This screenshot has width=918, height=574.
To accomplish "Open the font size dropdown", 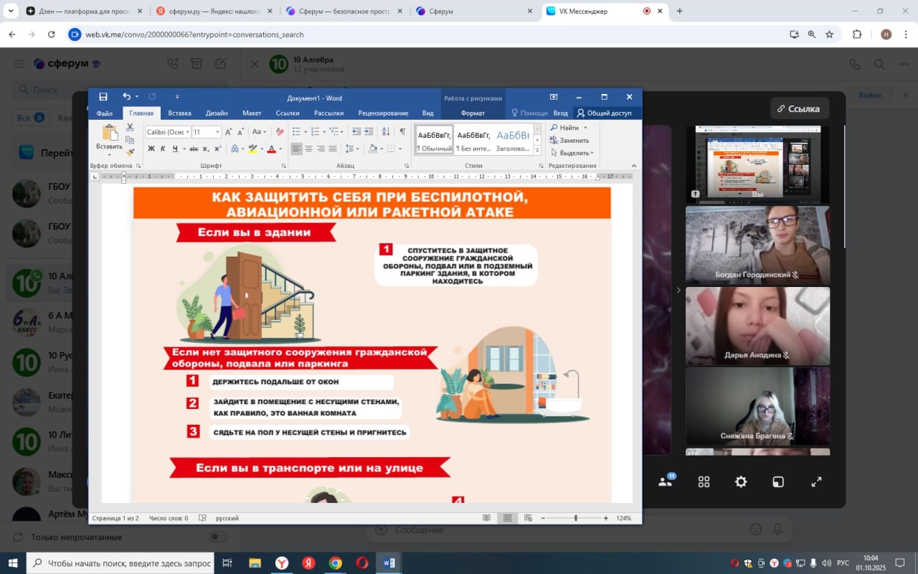I will [217, 132].
